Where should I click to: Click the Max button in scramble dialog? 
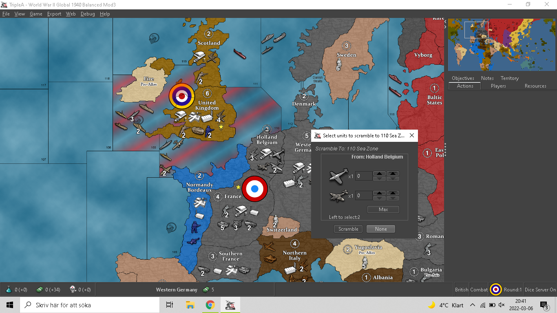(x=383, y=209)
